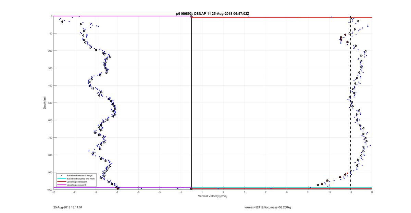
Task: Click depth-axis tick label 700
Action: click(50, 138)
